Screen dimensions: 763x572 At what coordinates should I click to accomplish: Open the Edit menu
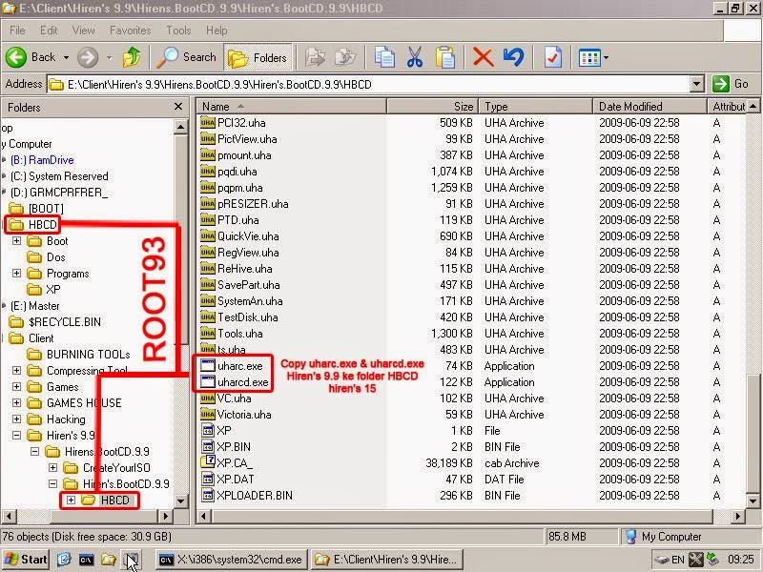(x=49, y=31)
